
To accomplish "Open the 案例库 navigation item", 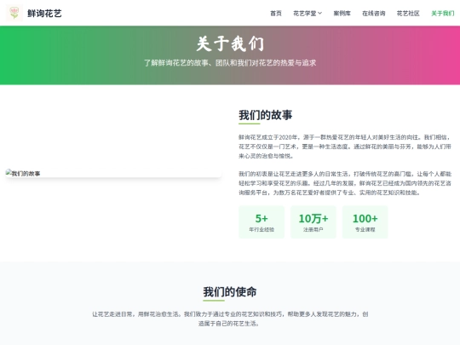I will pyautogui.click(x=342, y=13).
